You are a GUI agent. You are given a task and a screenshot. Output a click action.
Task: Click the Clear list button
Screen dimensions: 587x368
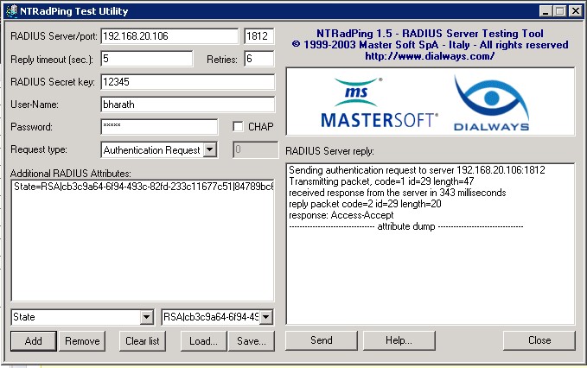[x=143, y=340]
